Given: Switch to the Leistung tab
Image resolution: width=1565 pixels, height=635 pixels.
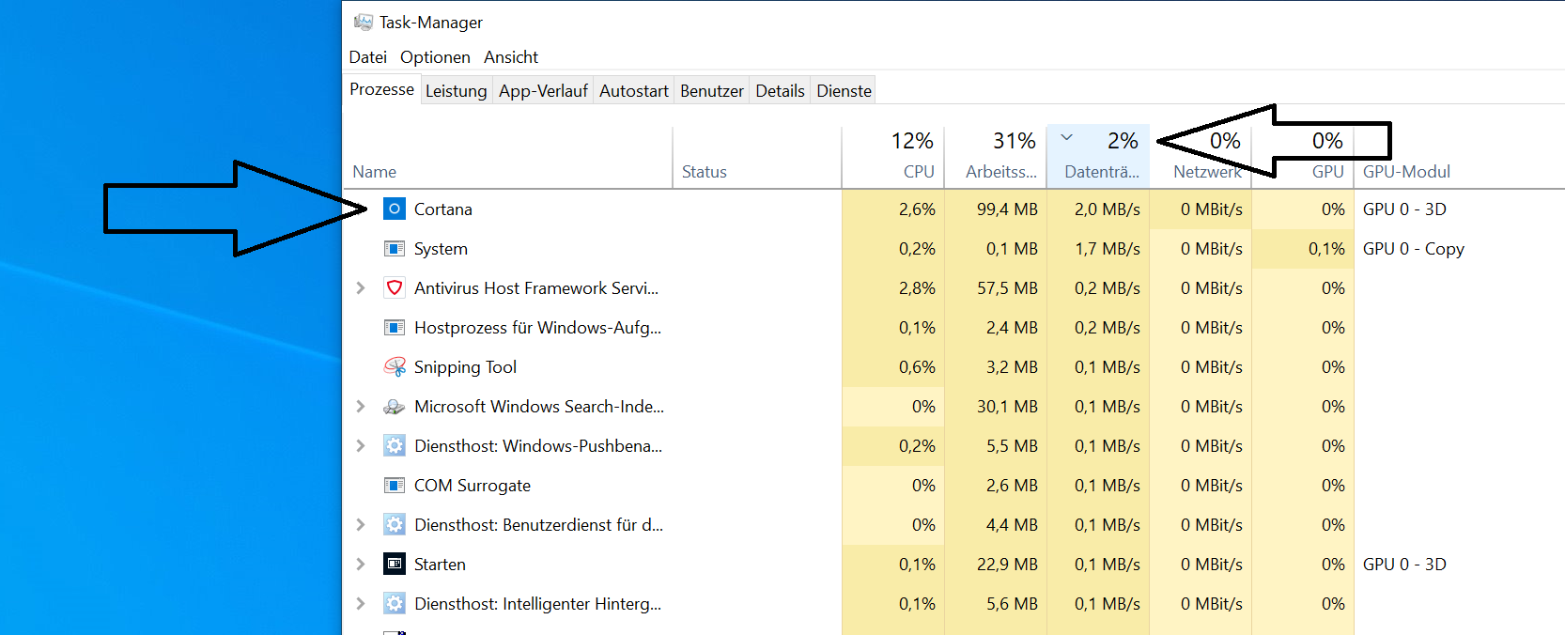Looking at the screenshot, I should pos(457,91).
